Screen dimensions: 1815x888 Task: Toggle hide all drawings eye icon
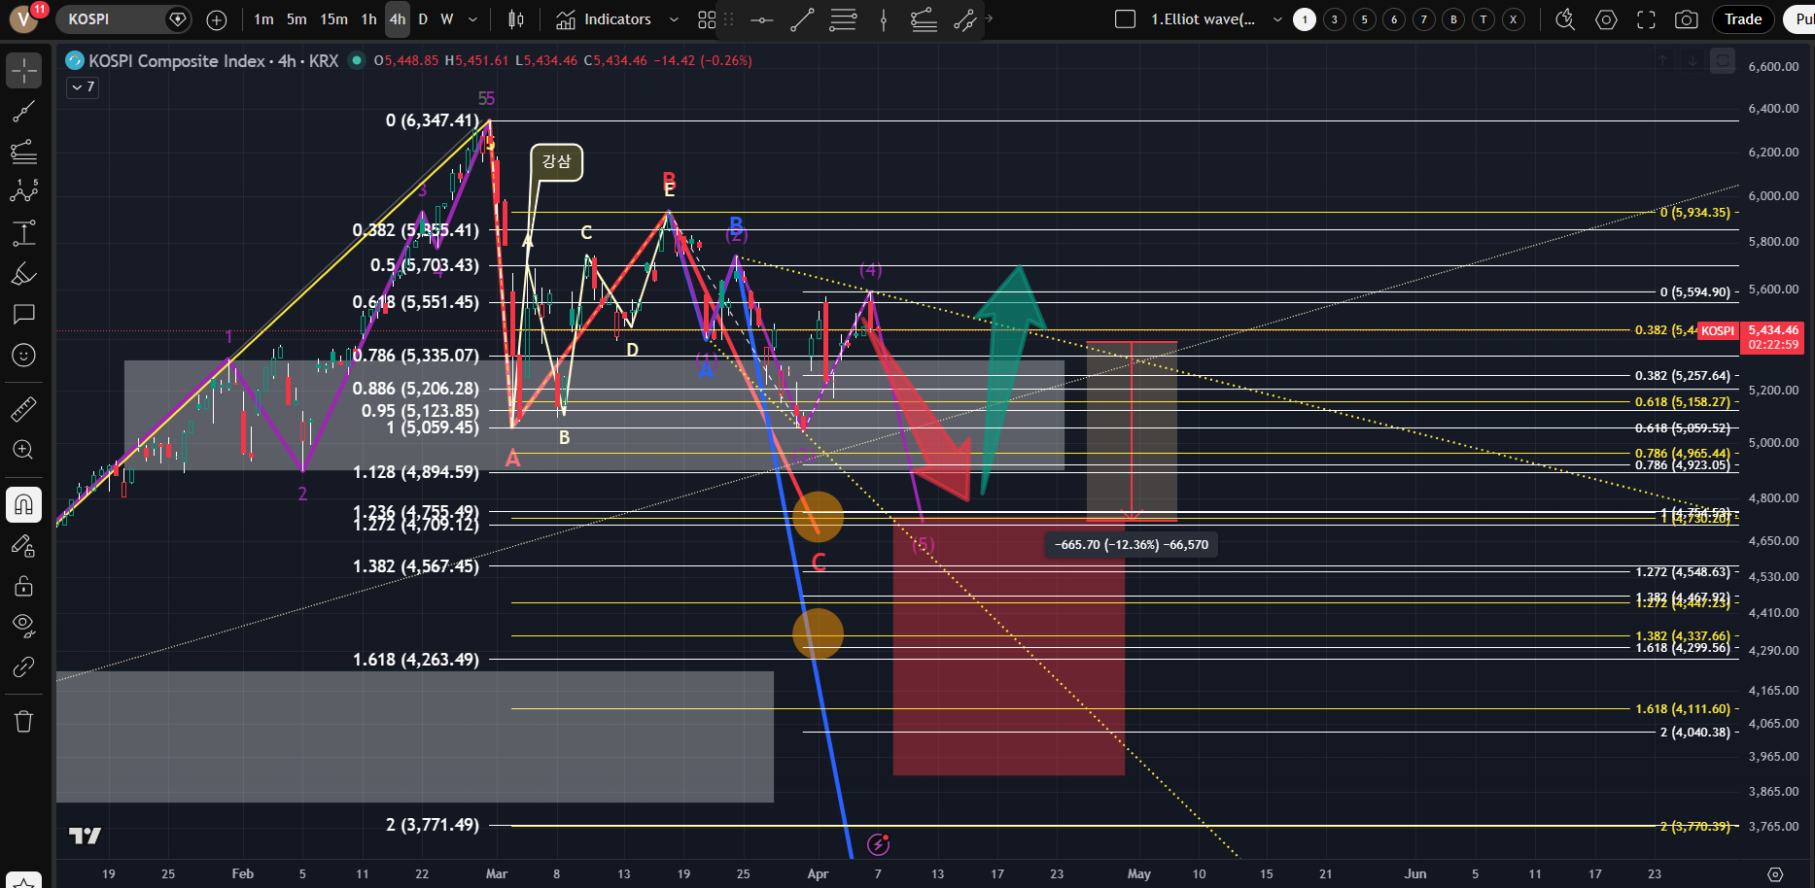[x=23, y=624]
